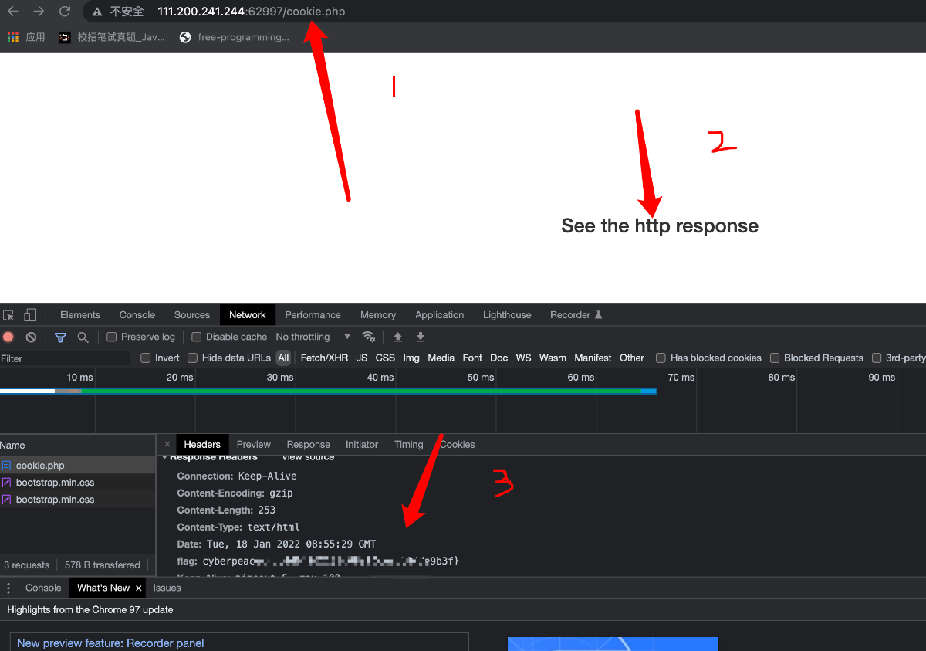Stop recording the network log
Image resolution: width=926 pixels, height=651 pixels.
(8, 337)
